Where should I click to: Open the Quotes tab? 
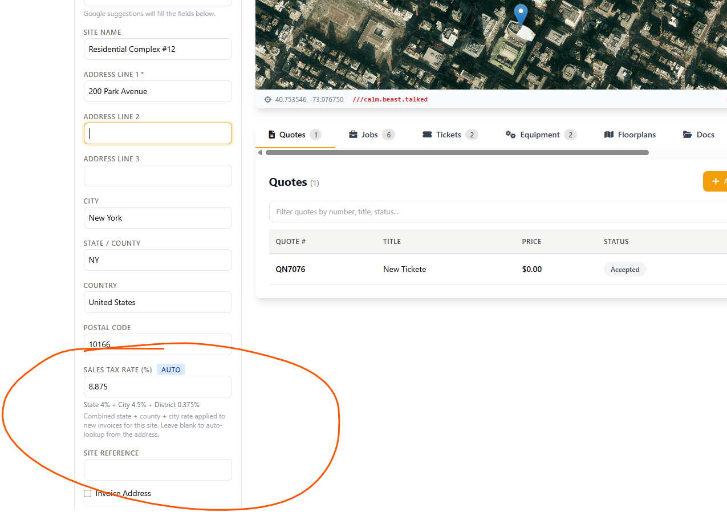click(x=295, y=135)
